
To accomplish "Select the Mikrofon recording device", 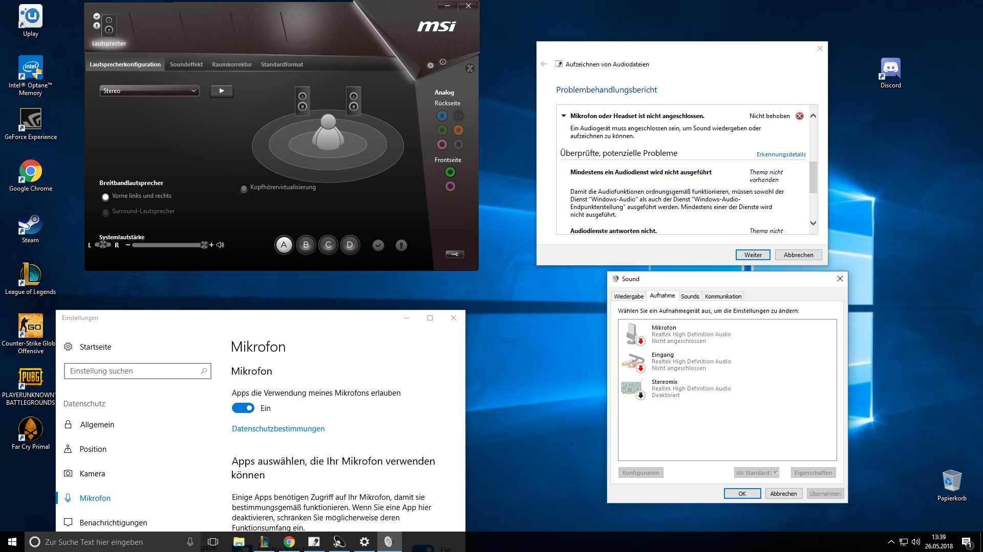I will (x=664, y=334).
